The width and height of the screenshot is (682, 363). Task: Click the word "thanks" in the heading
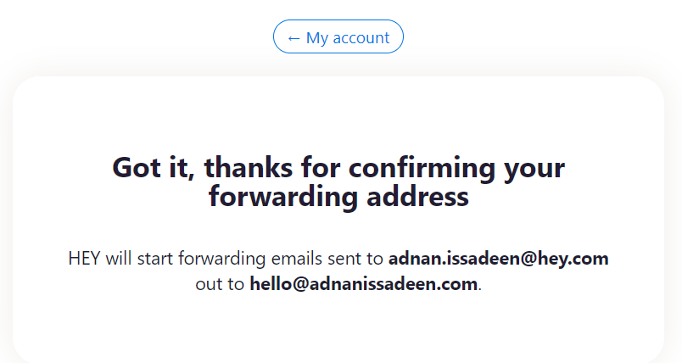(x=247, y=168)
